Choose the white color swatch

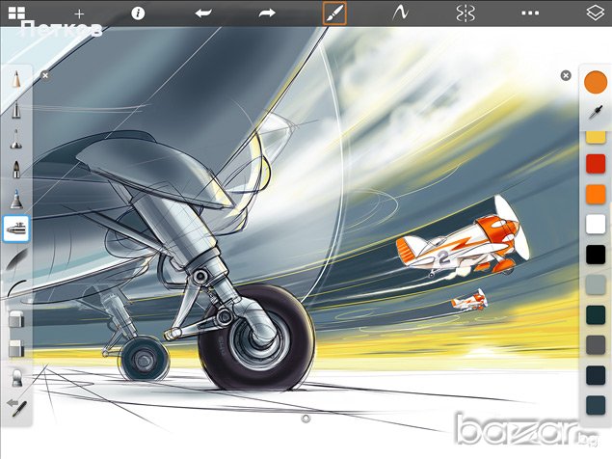click(595, 225)
